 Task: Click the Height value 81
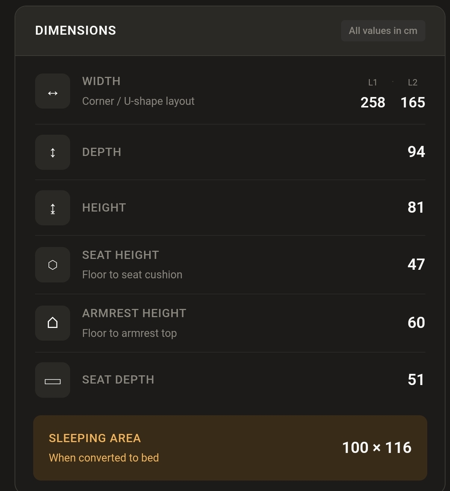(416, 207)
